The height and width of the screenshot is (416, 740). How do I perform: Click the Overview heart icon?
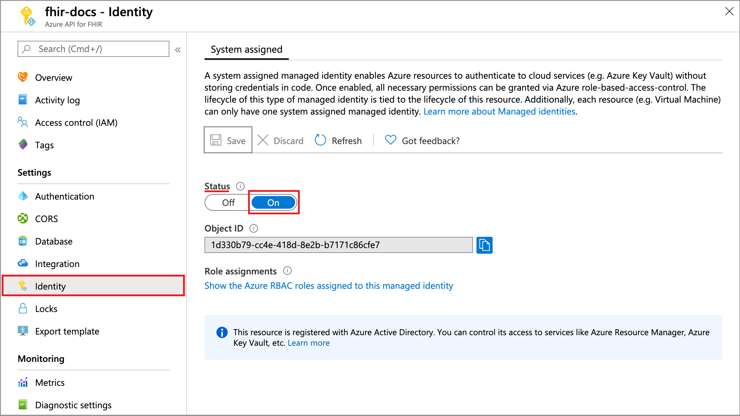(23, 77)
